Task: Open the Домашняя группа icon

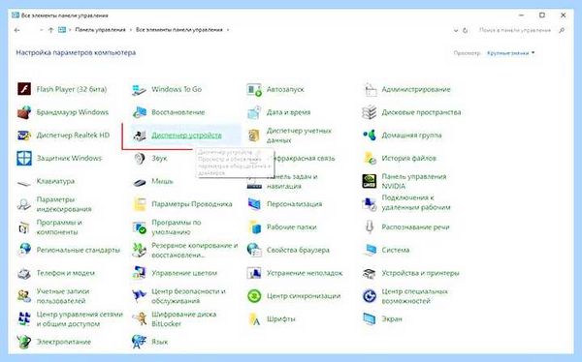Action: (370, 136)
